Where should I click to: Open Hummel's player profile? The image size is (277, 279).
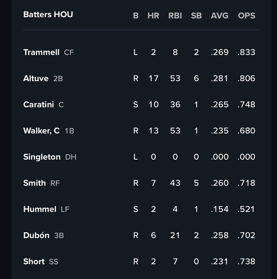point(39,209)
